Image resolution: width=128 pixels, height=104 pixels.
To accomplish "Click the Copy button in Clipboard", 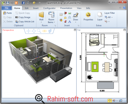I will point(7,17).
